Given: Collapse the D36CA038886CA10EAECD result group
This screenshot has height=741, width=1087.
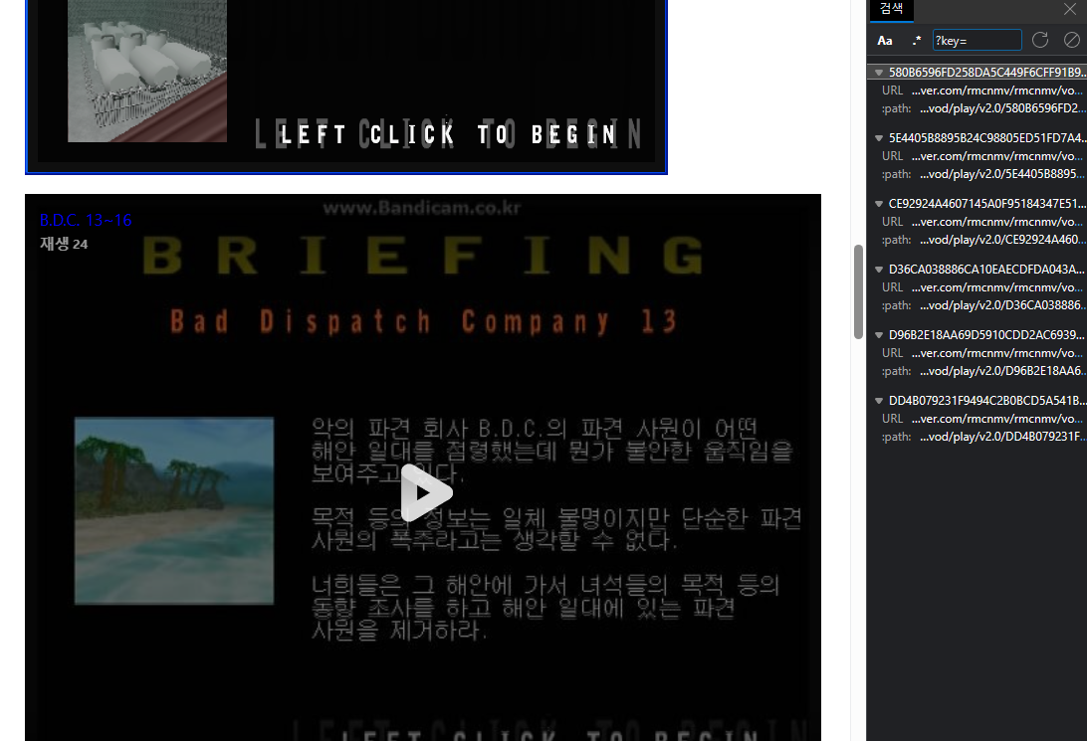Looking at the screenshot, I should pyautogui.click(x=878, y=269).
